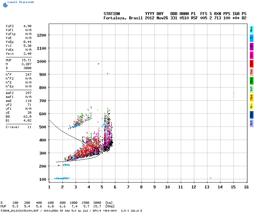
Task: Click the zmF2 value 297
Action: [x=28, y=93]
